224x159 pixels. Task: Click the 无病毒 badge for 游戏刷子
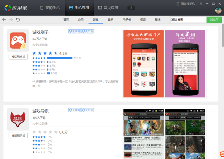(x=74, y=31)
